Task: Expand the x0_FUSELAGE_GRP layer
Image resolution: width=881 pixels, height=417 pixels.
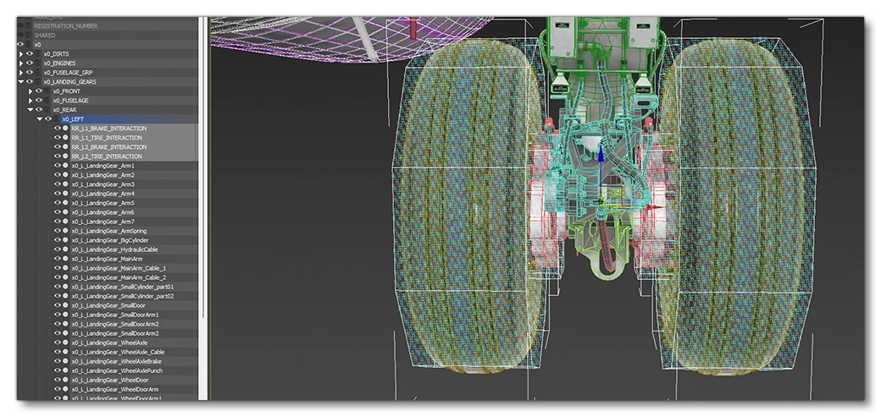Action: point(21,73)
